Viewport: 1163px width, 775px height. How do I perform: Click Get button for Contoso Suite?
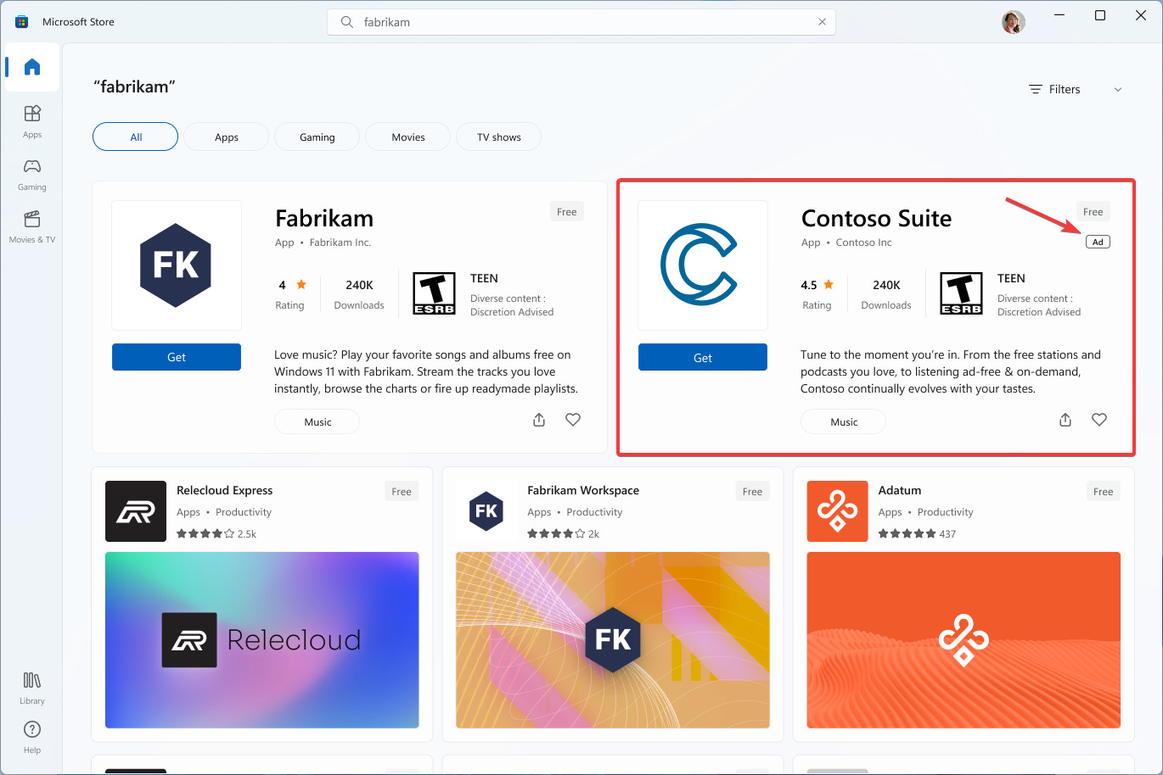[703, 358]
